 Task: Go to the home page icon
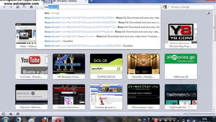click(31, 7)
